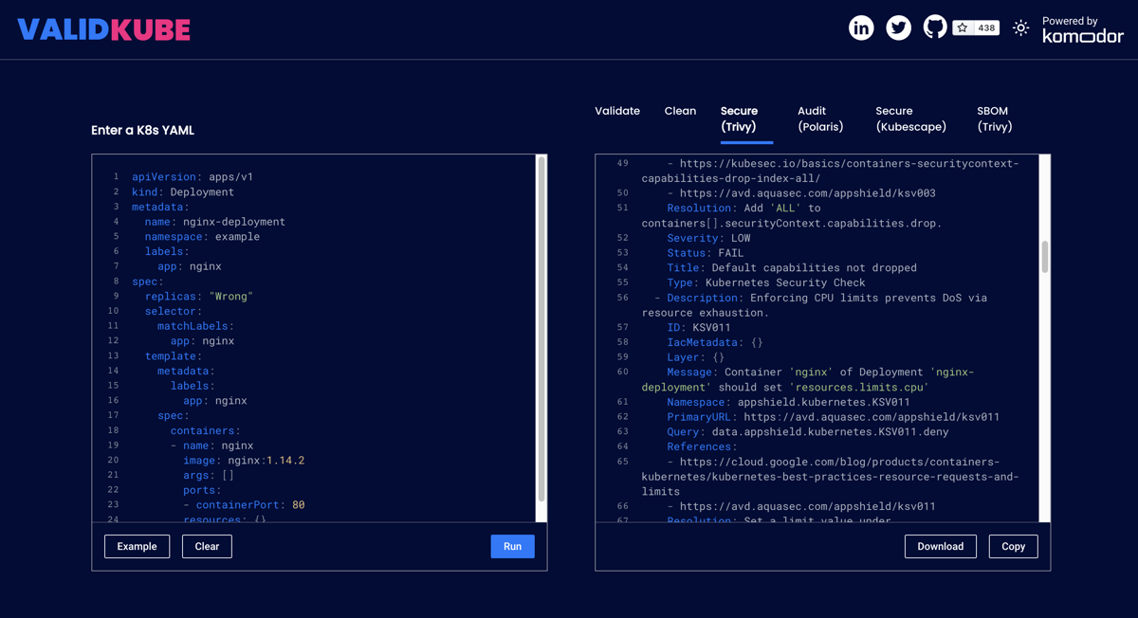Click the Status: FAIL line
This screenshot has height=618, width=1138.
706,253
